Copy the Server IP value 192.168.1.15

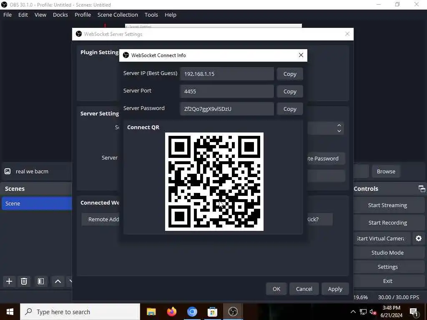(290, 74)
